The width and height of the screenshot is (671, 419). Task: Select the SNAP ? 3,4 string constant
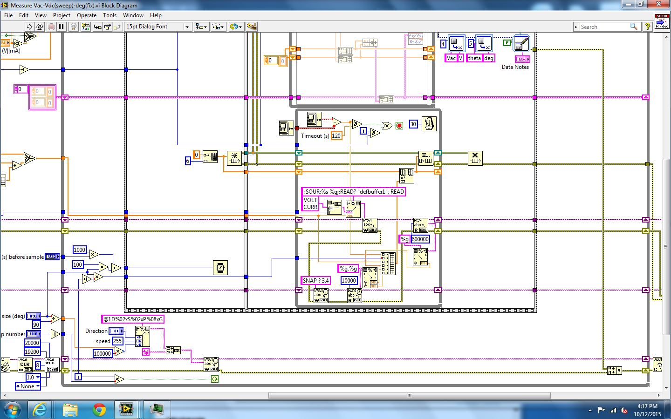pos(316,281)
